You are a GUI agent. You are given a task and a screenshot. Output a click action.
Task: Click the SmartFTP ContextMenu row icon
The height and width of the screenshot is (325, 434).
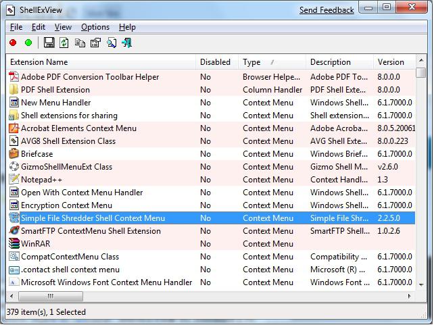pos(14,231)
